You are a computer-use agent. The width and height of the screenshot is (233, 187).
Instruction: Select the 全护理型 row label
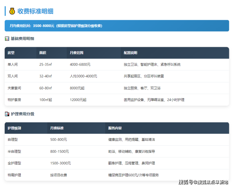tap(14, 163)
